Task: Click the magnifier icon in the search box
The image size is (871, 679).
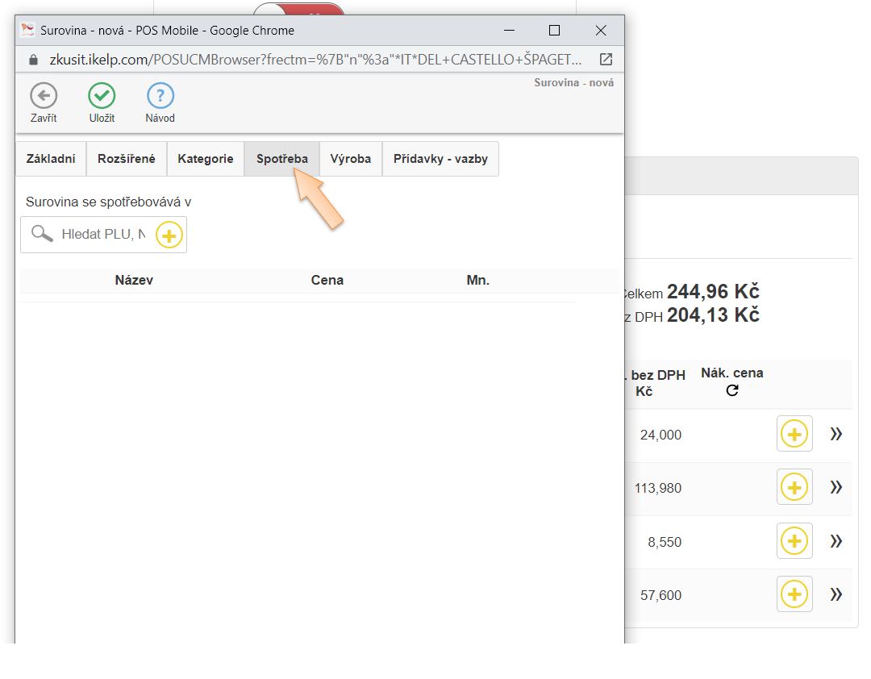Action: coord(42,235)
